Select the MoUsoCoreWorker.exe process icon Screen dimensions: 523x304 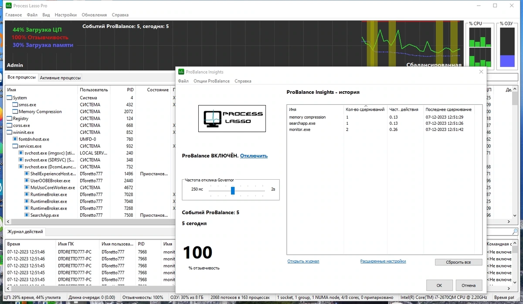27,188
